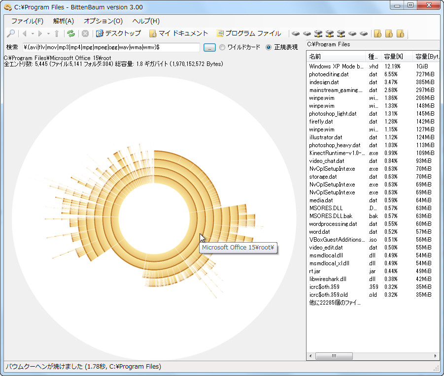444x376 pixels.
Task: Select the ワイルドカード radio button
Action: coord(222,47)
